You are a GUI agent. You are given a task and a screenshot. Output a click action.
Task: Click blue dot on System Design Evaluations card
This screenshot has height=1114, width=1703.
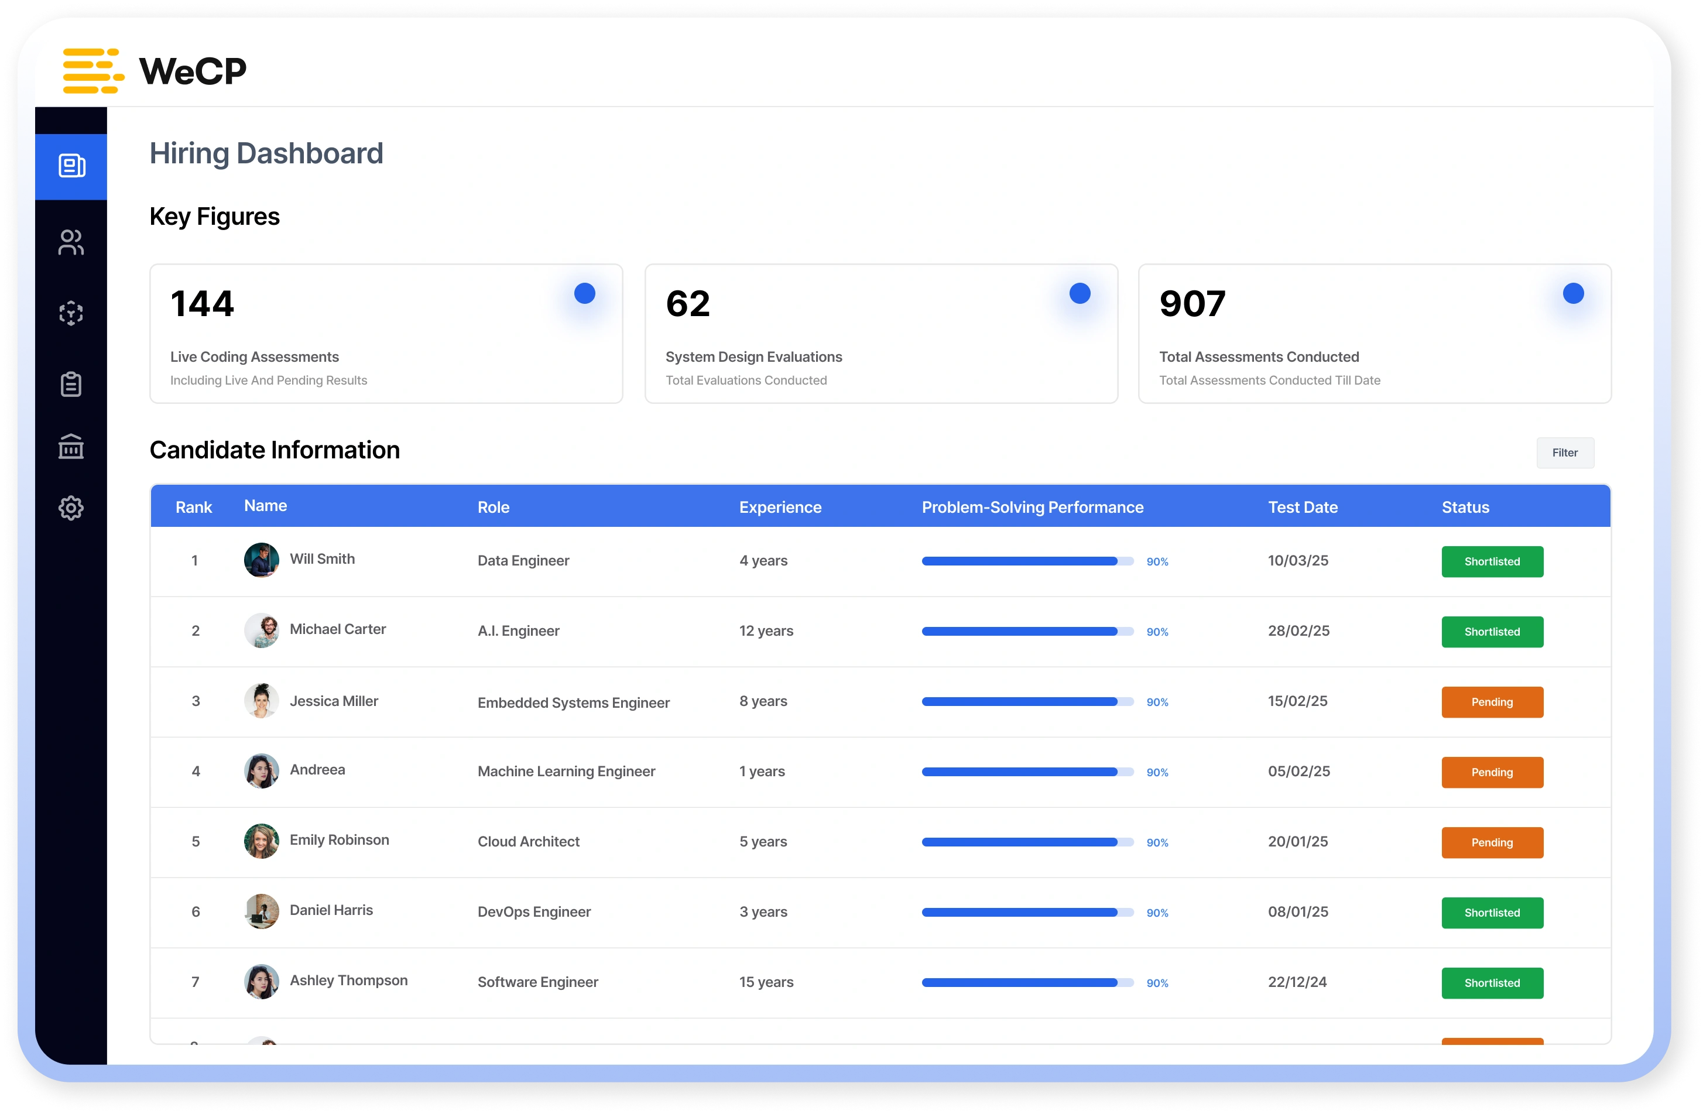tap(1080, 293)
